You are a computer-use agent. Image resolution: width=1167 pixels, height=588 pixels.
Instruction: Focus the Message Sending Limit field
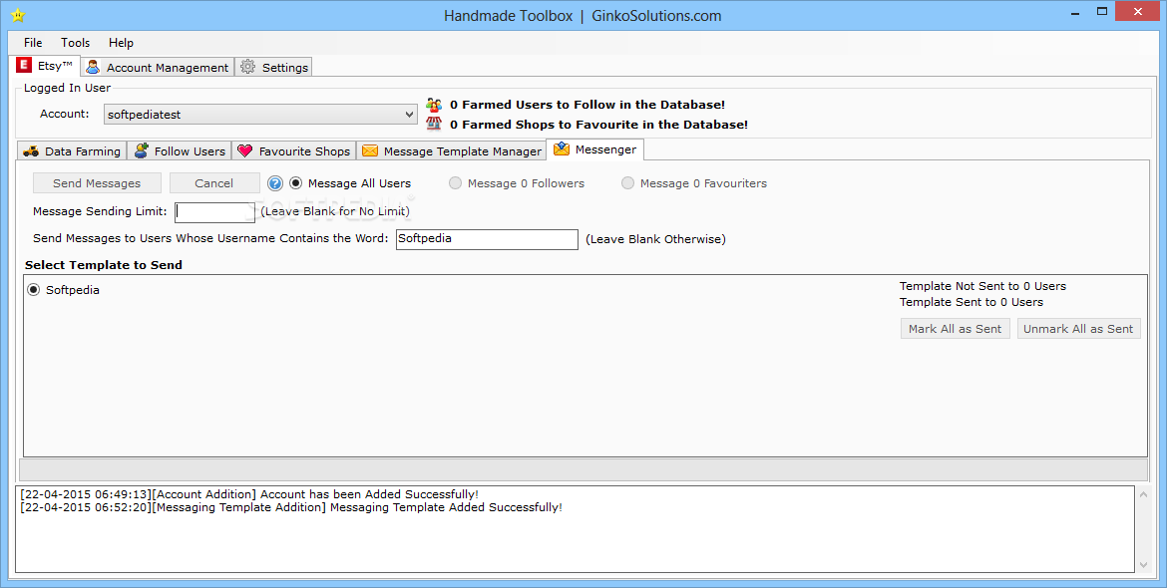[x=215, y=212]
